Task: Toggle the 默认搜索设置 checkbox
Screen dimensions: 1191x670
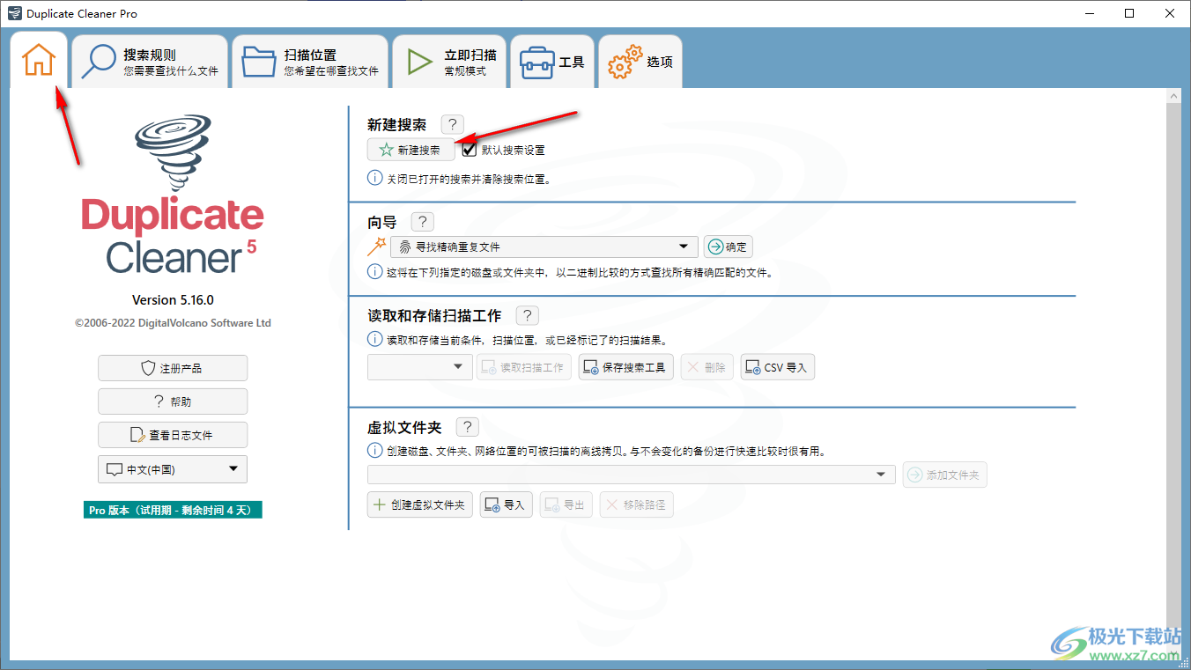Action: point(470,150)
